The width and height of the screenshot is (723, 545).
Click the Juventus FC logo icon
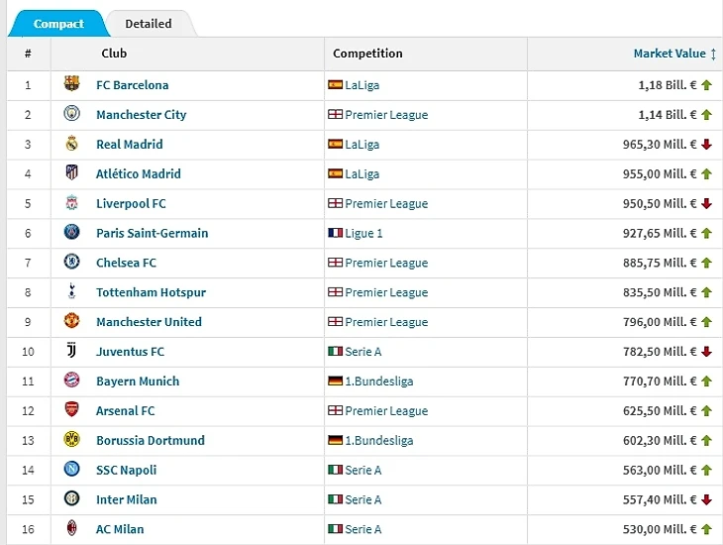pos(71,352)
